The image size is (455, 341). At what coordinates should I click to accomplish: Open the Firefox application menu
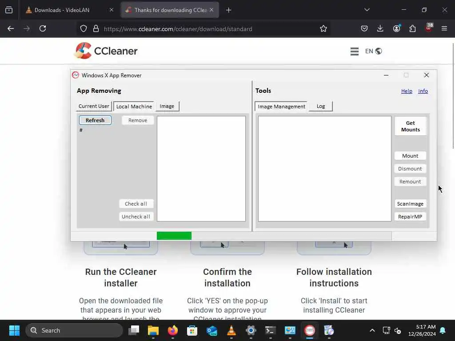[x=444, y=28]
